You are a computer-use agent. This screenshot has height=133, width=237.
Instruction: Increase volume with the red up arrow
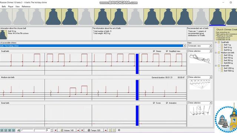[x=78, y=130]
